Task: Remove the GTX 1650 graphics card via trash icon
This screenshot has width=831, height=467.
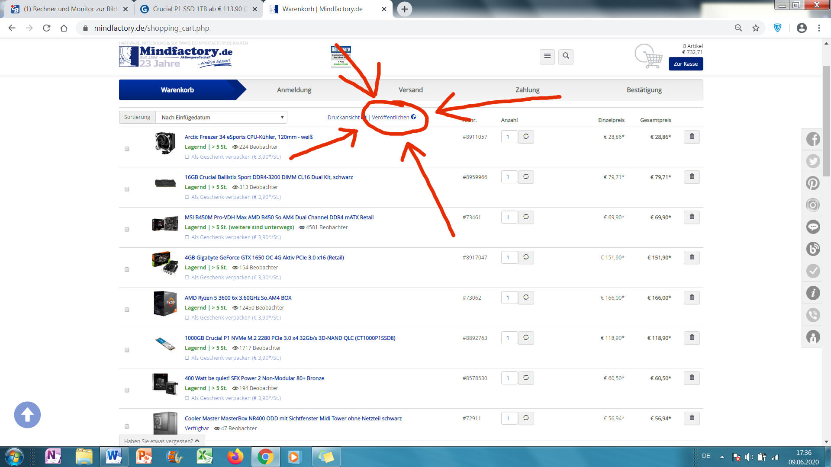Action: [692, 257]
